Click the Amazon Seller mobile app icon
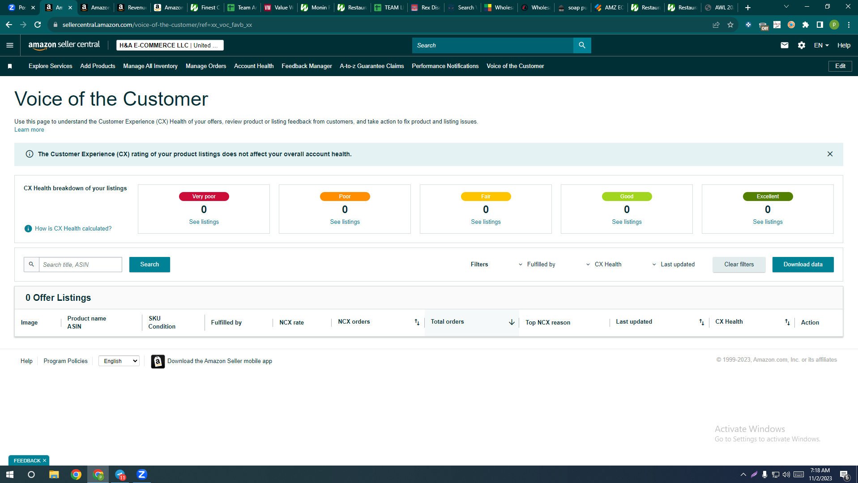The width and height of the screenshot is (858, 483). click(x=158, y=361)
